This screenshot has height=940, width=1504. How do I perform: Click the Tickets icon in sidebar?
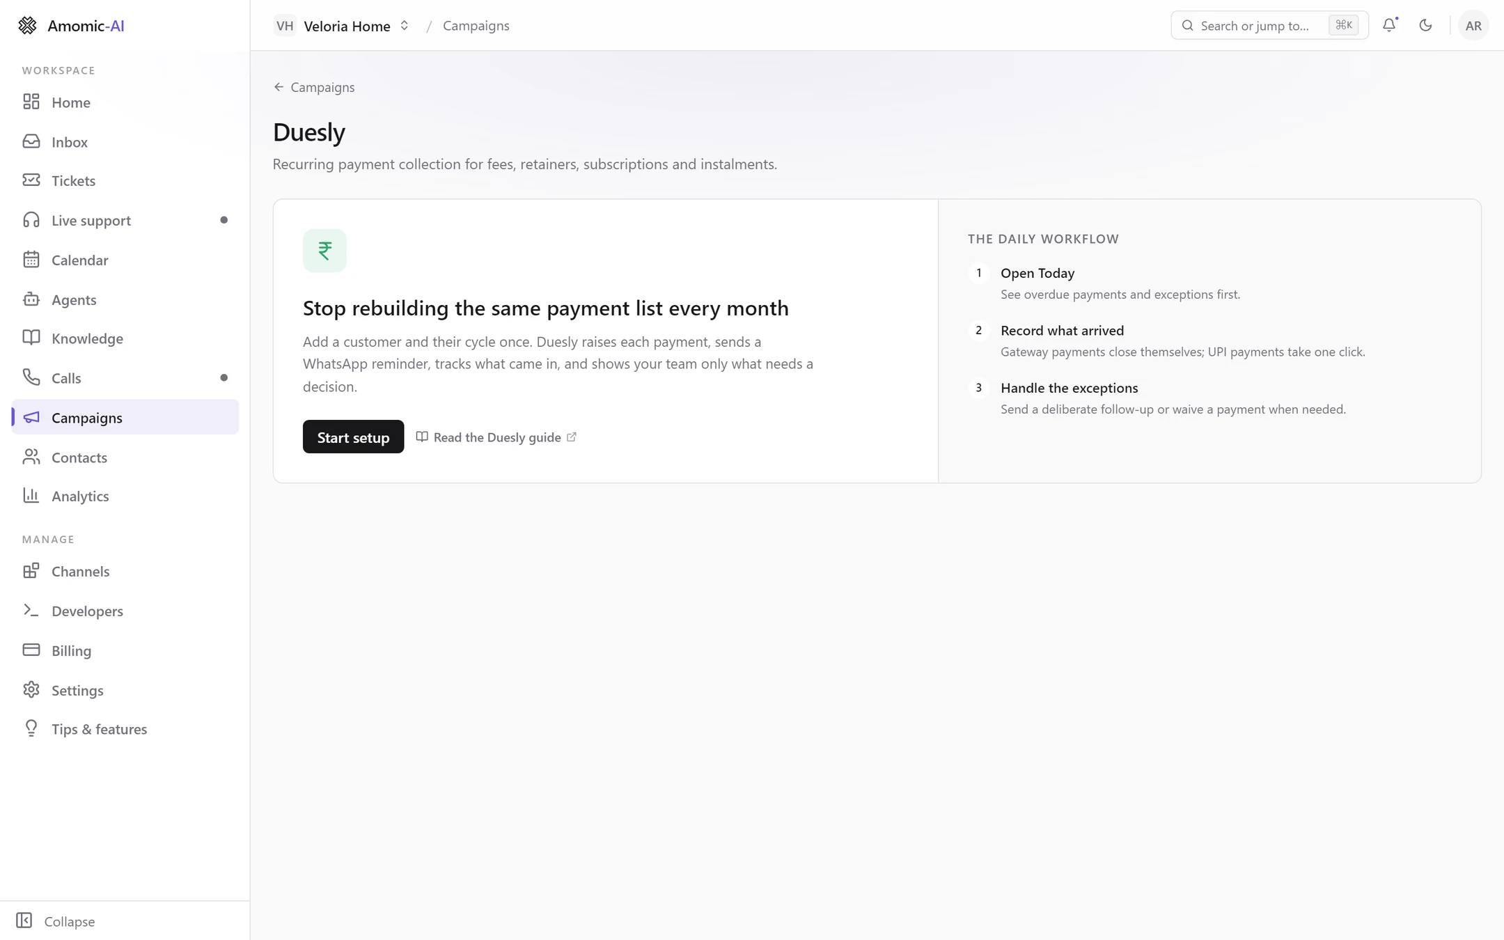(x=31, y=180)
